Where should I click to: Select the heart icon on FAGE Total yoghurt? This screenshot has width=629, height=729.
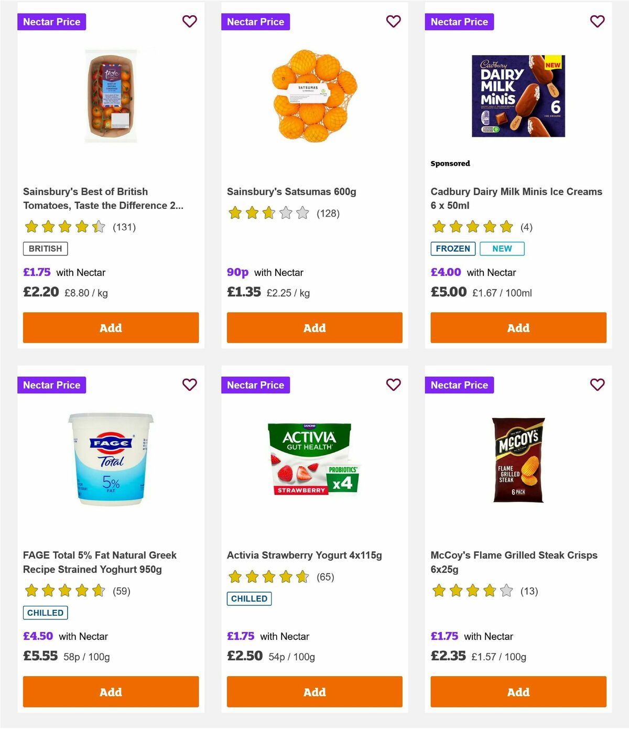pos(189,384)
